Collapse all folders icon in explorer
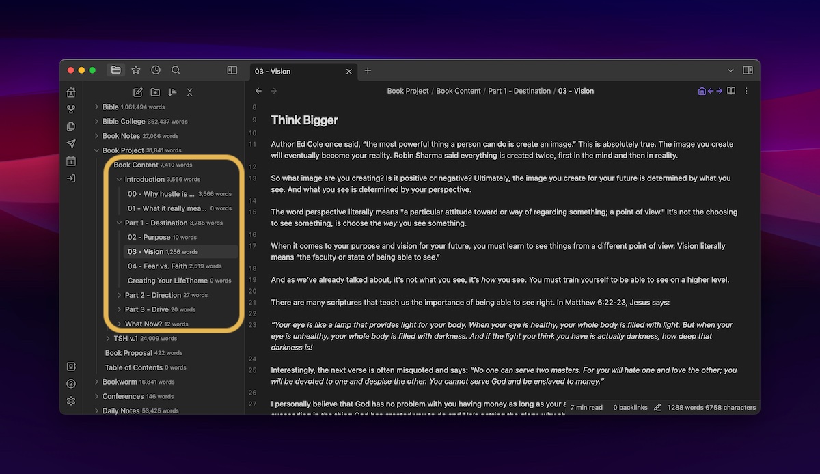 190,92
